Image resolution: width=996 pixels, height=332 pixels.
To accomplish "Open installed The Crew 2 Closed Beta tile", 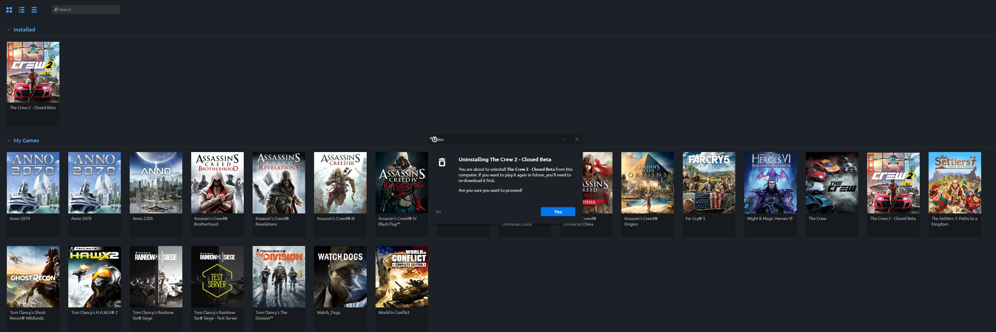I will tap(33, 72).
